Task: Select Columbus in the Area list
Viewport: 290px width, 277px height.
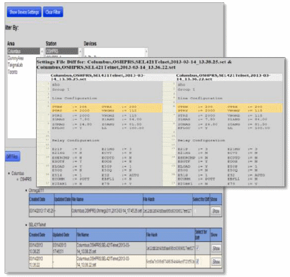Action: tap(23, 51)
